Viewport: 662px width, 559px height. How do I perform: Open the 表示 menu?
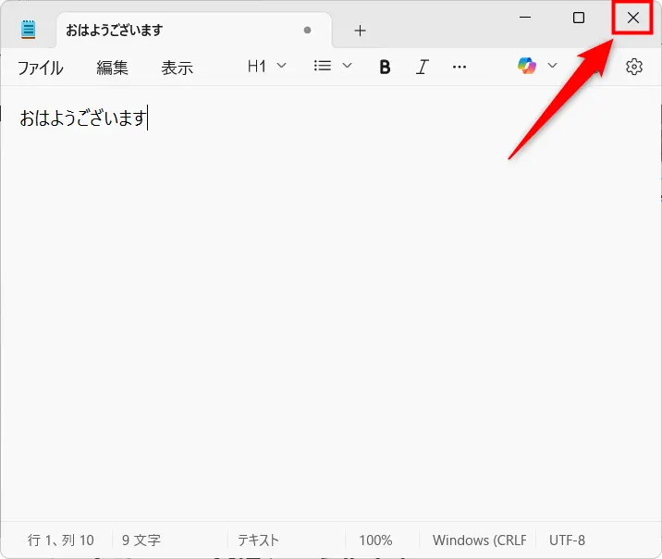click(x=177, y=68)
